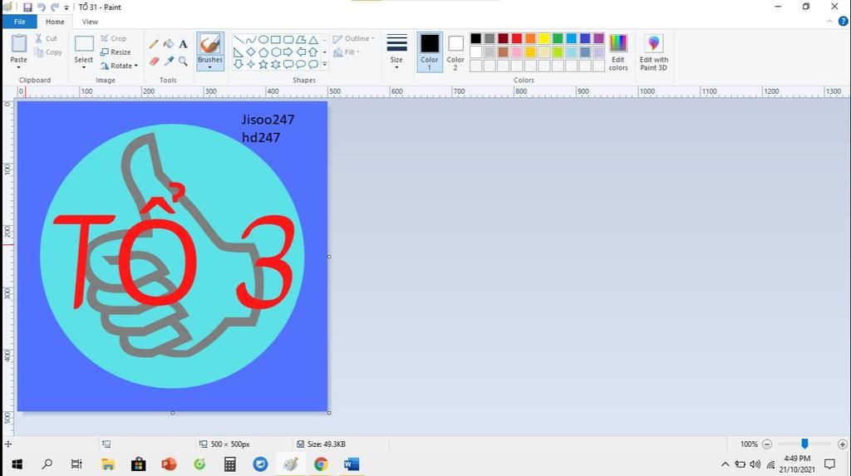Open the Windows Start menu
This screenshot has width=851, height=476.
point(17,464)
